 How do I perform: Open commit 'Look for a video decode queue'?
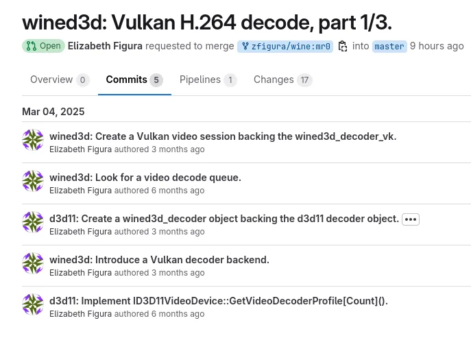tap(145, 178)
